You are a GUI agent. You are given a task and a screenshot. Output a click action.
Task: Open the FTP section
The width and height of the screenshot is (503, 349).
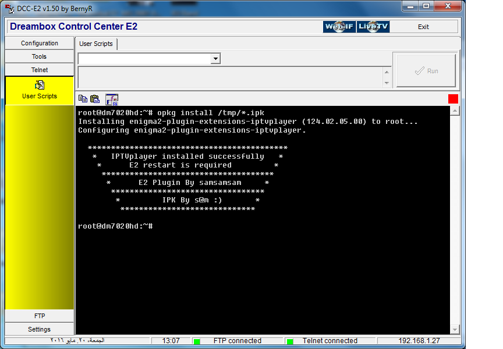coord(40,316)
